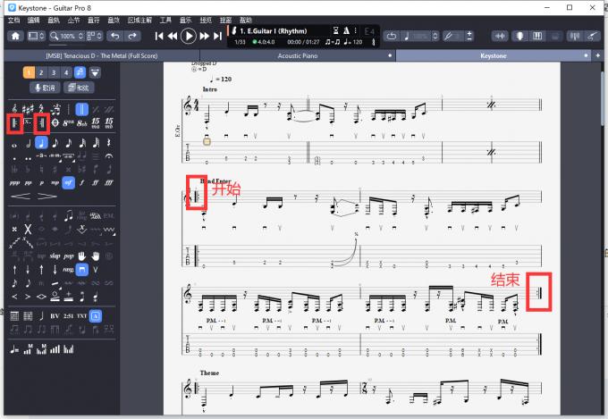The image size is (608, 419).
Task: Click the treble clef icon in palette
Action: [x=14, y=108]
